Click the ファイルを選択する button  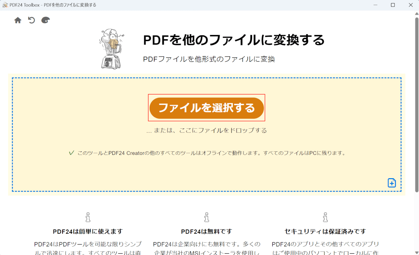(206, 108)
